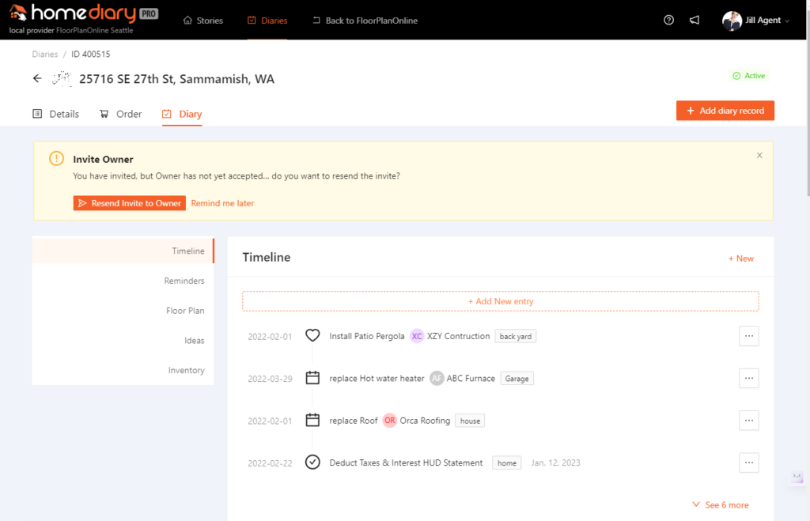Image resolution: width=810 pixels, height=521 pixels.
Task: Open the Jill Agent account dropdown
Action: pos(755,21)
